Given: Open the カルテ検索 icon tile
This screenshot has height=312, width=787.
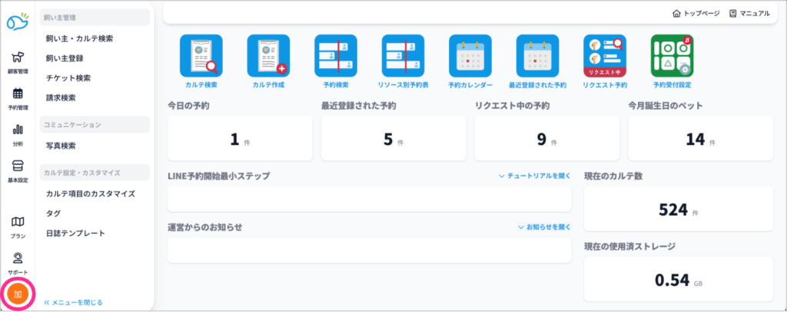Looking at the screenshot, I should pyautogui.click(x=201, y=56).
